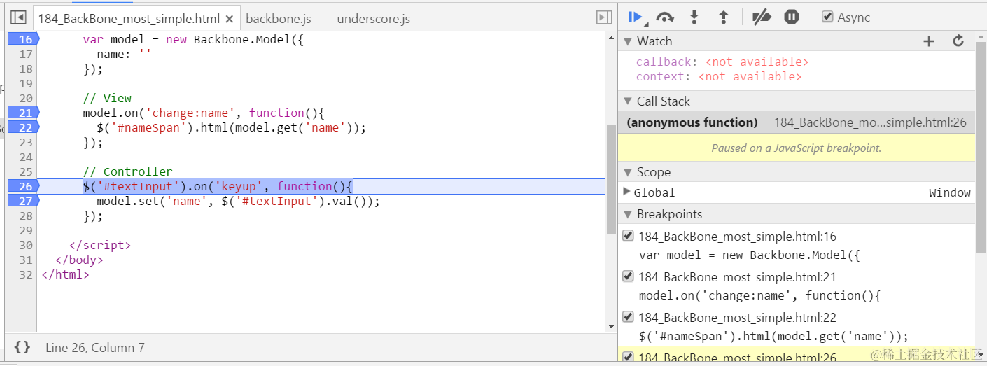Screen dimensions: 987x366
Task: Close the 184_BackBone_most_simple.html tab
Action: click(x=230, y=19)
